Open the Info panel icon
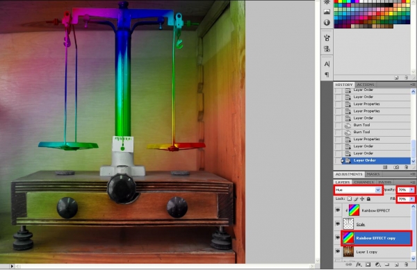417x270 pixels. point(327,23)
